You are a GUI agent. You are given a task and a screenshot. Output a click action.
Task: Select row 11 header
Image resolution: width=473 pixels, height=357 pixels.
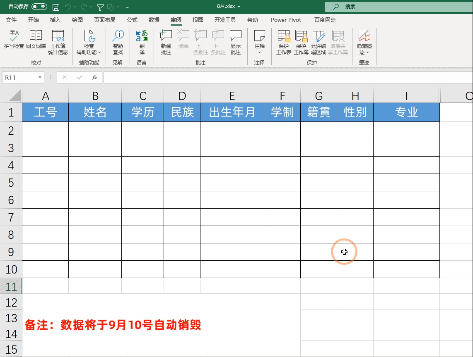[x=11, y=286]
